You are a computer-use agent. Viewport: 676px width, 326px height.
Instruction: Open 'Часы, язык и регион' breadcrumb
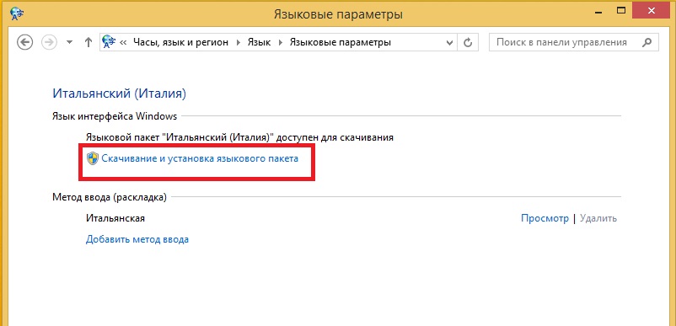(180, 42)
